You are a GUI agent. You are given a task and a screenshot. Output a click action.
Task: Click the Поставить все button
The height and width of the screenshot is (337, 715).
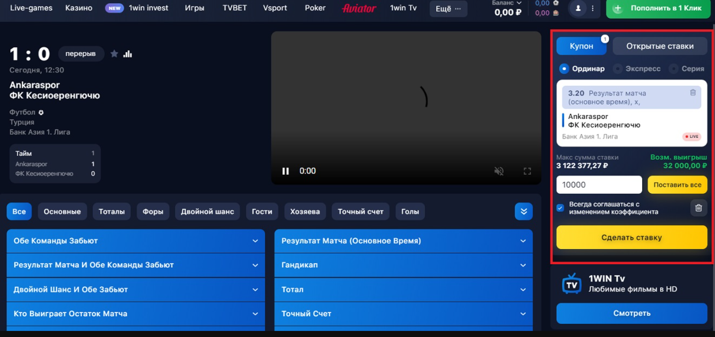tap(677, 185)
